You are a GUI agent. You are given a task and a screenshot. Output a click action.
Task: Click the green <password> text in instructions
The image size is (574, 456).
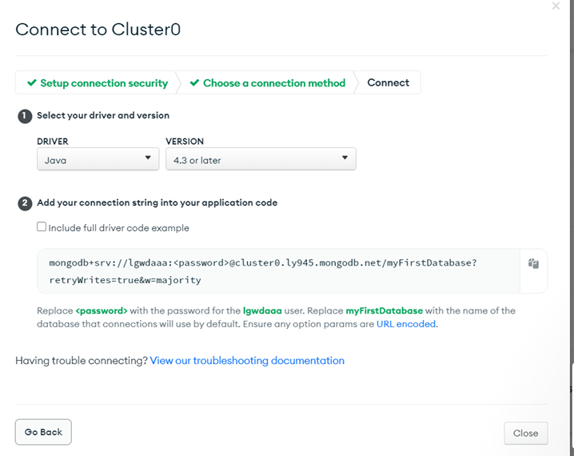(102, 310)
